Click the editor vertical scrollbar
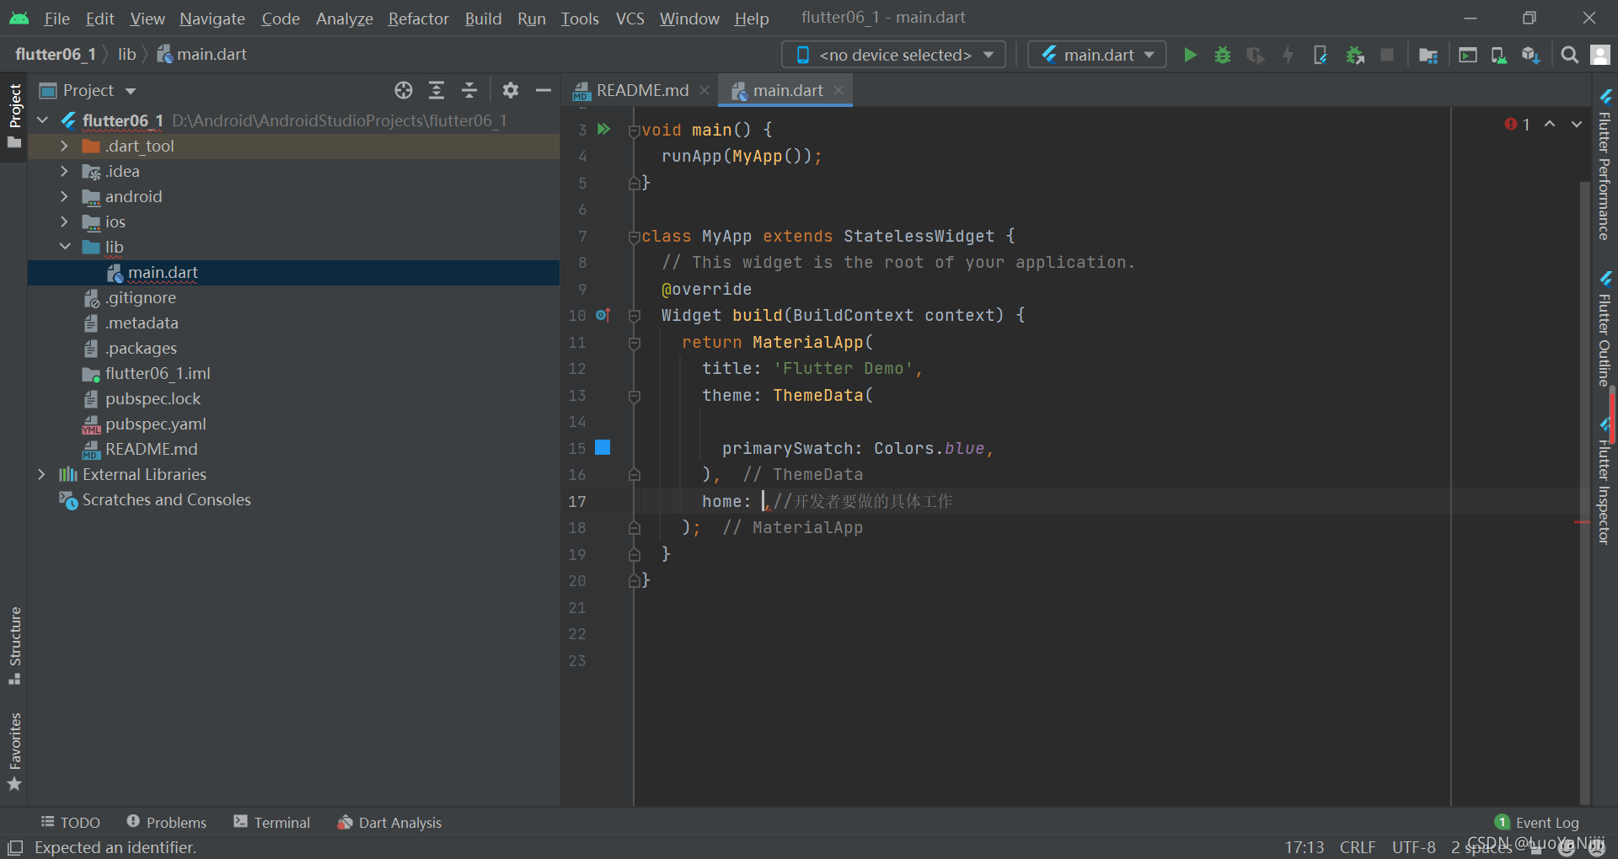Screen dimensions: 1618x859 point(1585,493)
